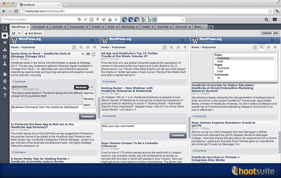The image size is (281, 178).
Task: Open the gear settings in the second stream
Action: click(178, 47)
